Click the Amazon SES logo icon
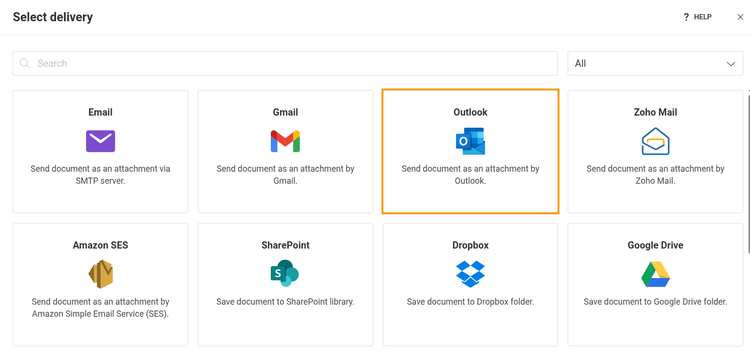The width and height of the screenshot is (750, 354). (101, 274)
